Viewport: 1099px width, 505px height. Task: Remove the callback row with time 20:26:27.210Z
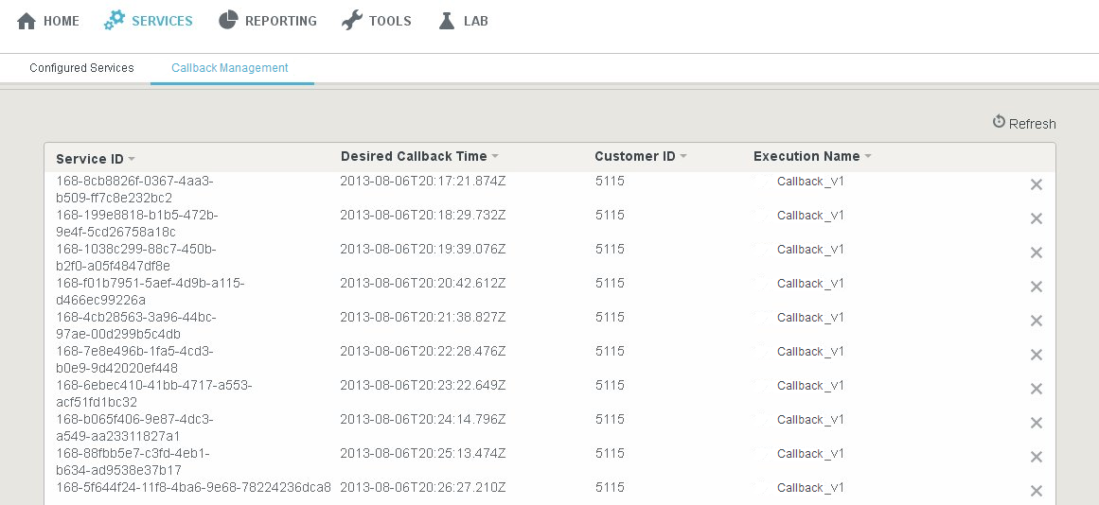point(1036,491)
